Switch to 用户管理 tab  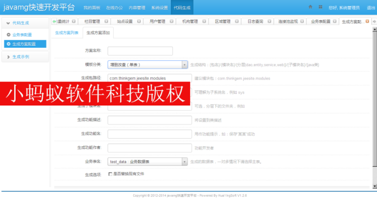point(157,22)
